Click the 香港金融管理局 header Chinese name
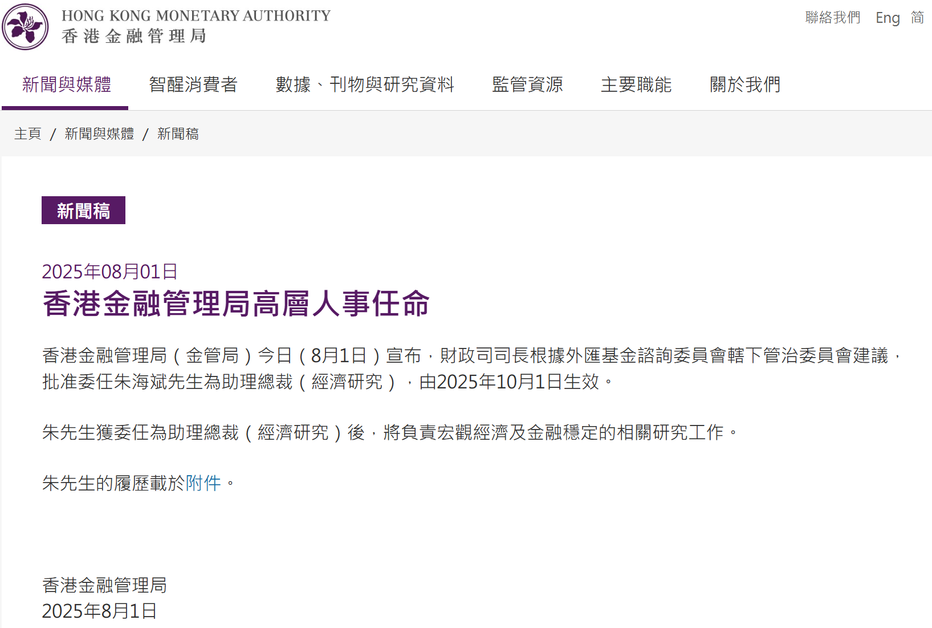932x628 pixels. coord(134,36)
